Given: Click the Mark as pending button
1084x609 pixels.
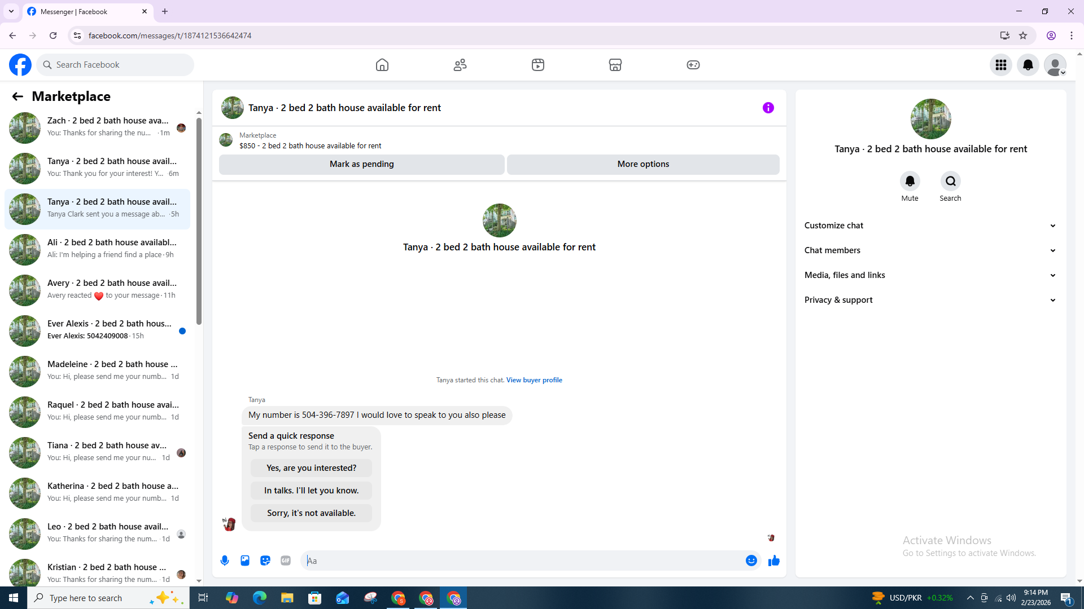Looking at the screenshot, I should point(361,164).
